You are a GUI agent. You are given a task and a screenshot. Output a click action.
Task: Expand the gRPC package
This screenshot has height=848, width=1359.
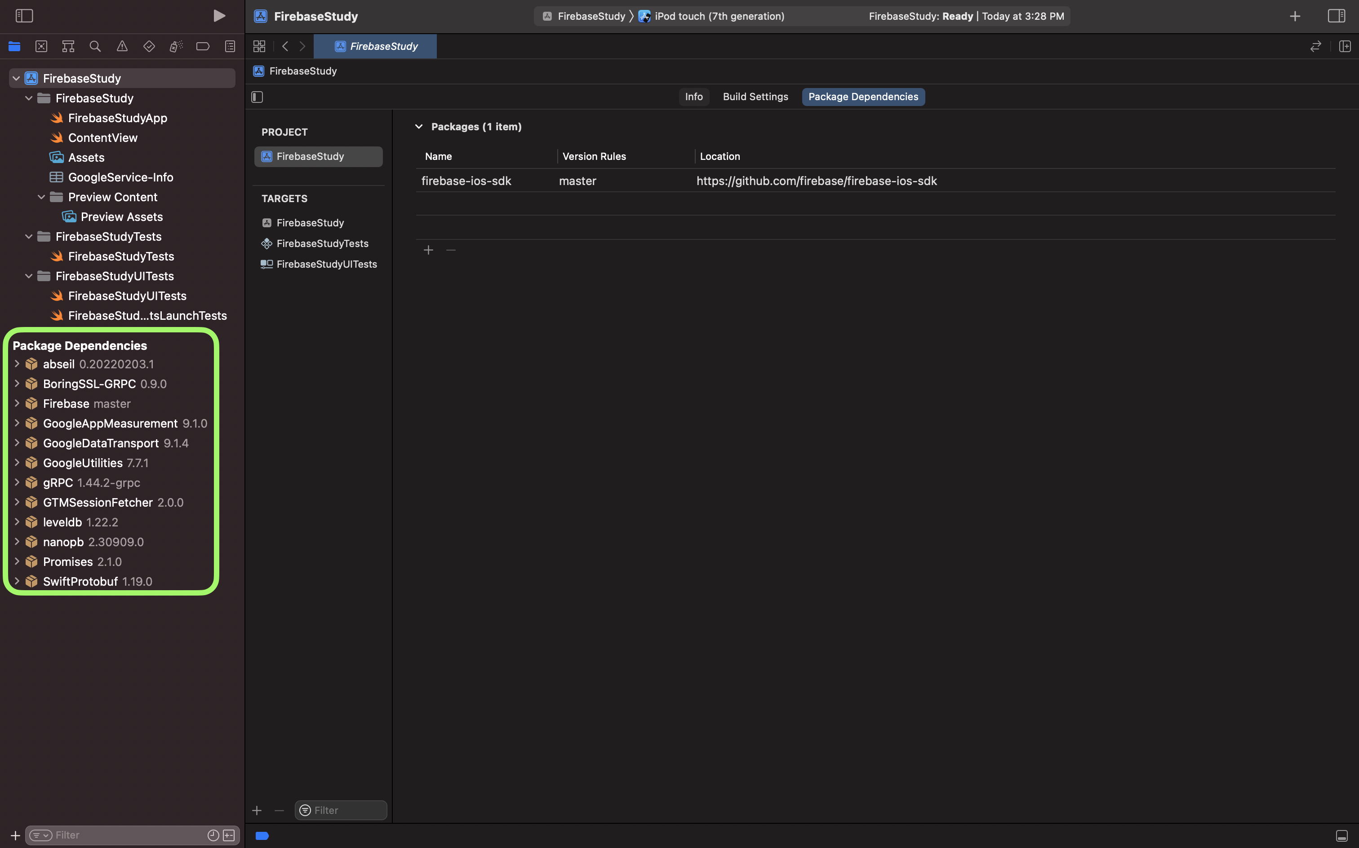point(17,482)
